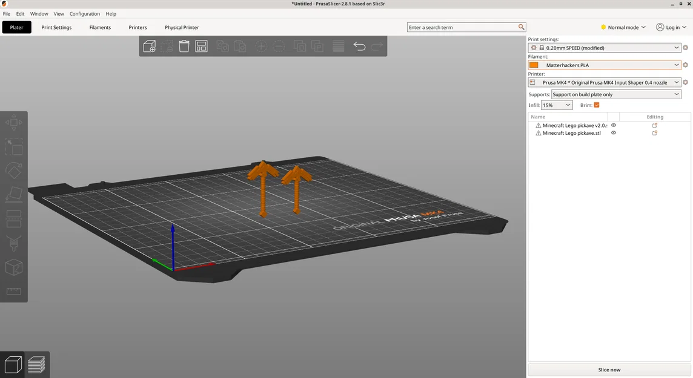Click editing icon for pickaxe.stl row
The height and width of the screenshot is (378, 693).
[655, 133]
